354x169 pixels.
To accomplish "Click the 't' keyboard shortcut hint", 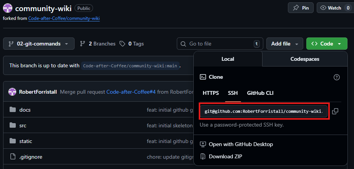I will [256, 44].
